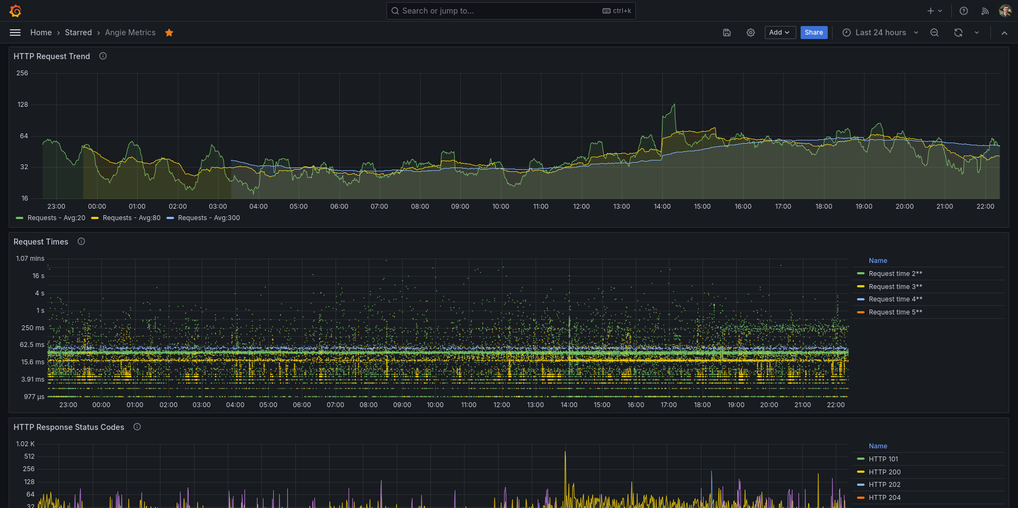Viewport: 1018px width, 508px height.
Task: Go to Home in breadcrumb
Action: click(x=41, y=33)
